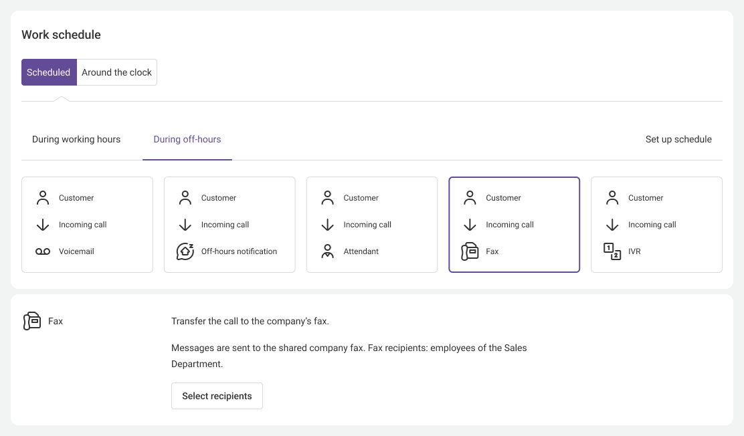Click the customer icon in the Attendant card
The image size is (744, 436).
coord(327,198)
